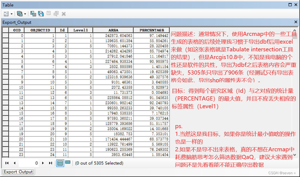Image resolution: width=300 pixels, height=177 pixels.
Task: Click the Clear Selection icon
Action: point(49,14)
